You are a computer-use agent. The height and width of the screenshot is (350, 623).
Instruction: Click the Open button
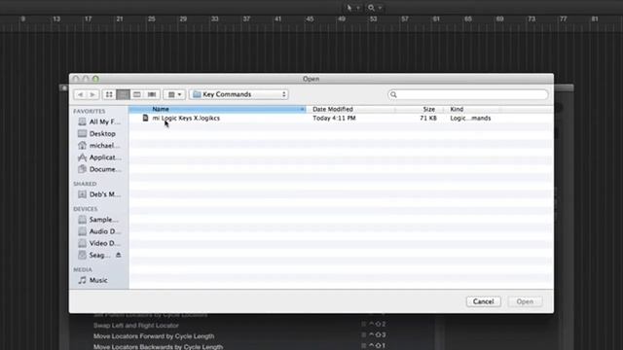[x=525, y=301]
